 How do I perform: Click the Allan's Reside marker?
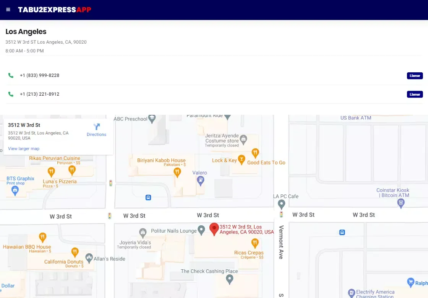(x=89, y=258)
